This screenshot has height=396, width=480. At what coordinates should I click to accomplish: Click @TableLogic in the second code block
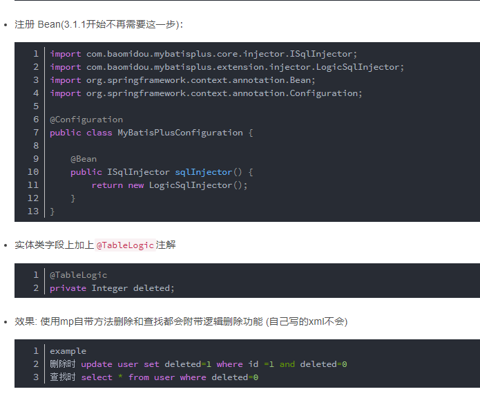pyautogui.click(x=79, y=275)
